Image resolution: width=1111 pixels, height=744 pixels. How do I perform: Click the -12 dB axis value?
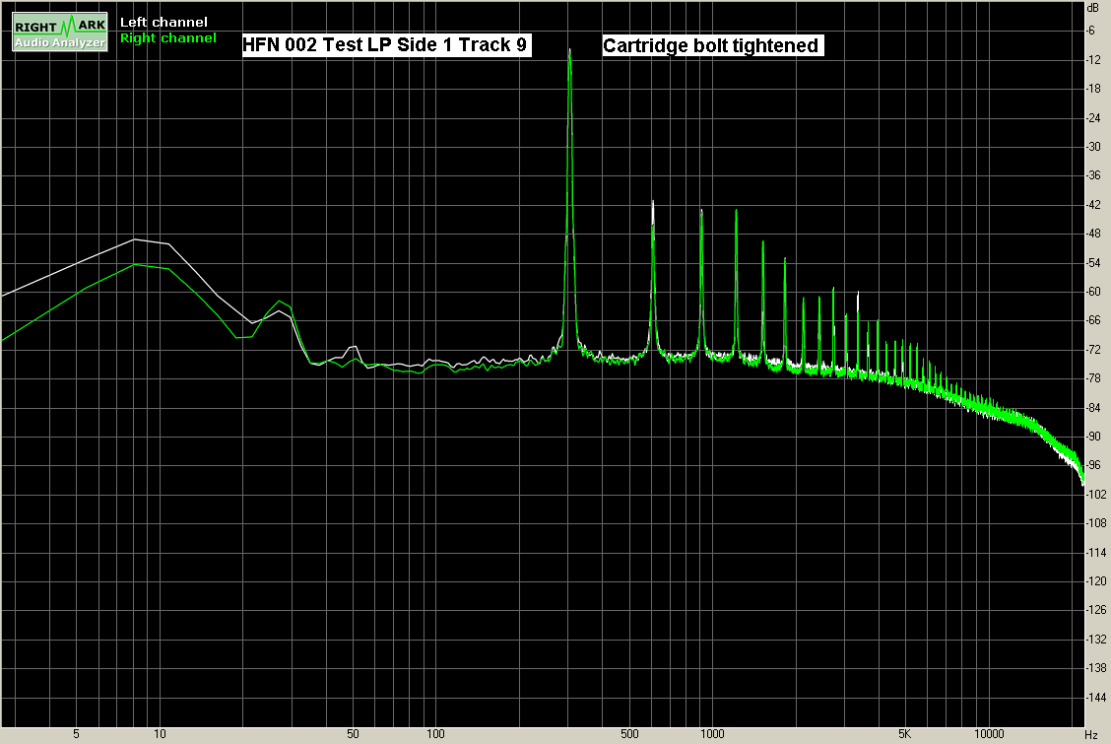click(x=1094, y=59)
